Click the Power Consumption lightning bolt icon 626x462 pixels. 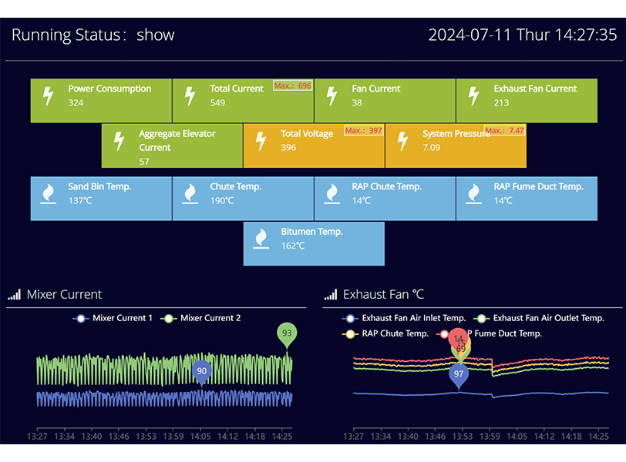click(x=48, y=96)
